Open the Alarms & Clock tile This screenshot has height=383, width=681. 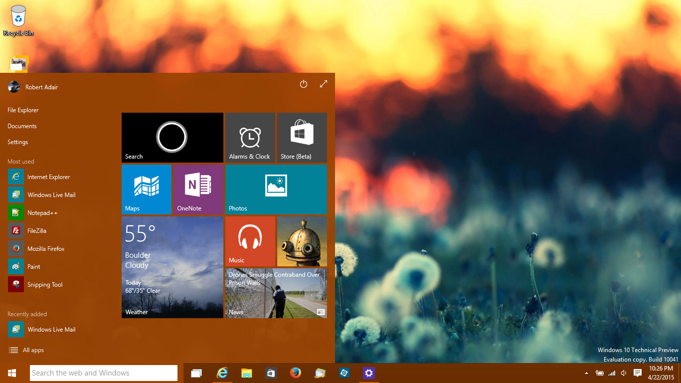[x=250, y=138]
